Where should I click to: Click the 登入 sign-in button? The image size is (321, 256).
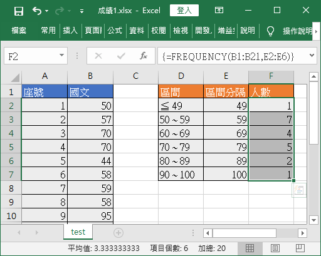[184, 11]
